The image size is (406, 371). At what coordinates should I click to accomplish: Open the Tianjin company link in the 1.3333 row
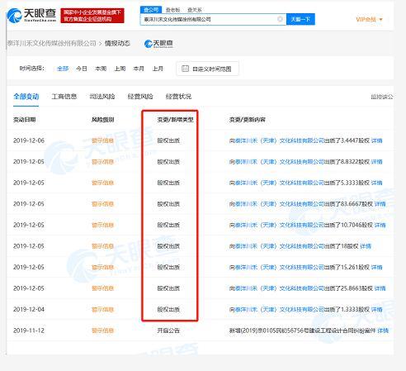pyautogui.click(x=280, y=310)
